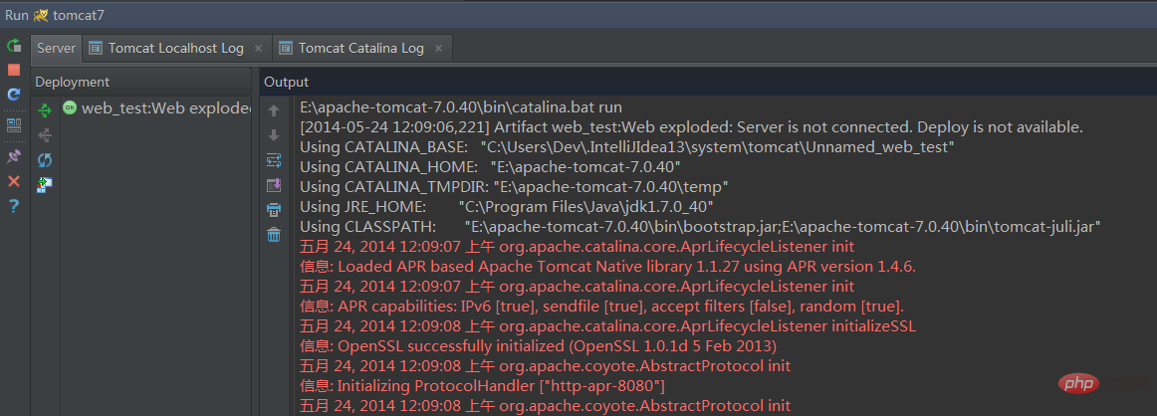This screenshot has height=416, width=1157.
Task: Open help via the question mark icon
Action: pos(14,206)
